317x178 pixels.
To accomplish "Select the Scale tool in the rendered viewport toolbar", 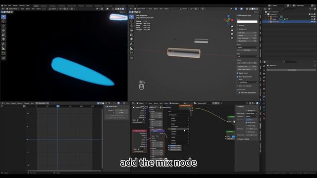I will coord(3,35).
